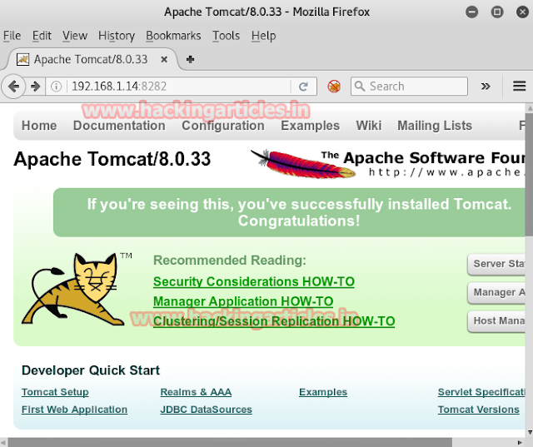533x447 pixels.
Task: Click the Host Manager button
Action: 496,321
